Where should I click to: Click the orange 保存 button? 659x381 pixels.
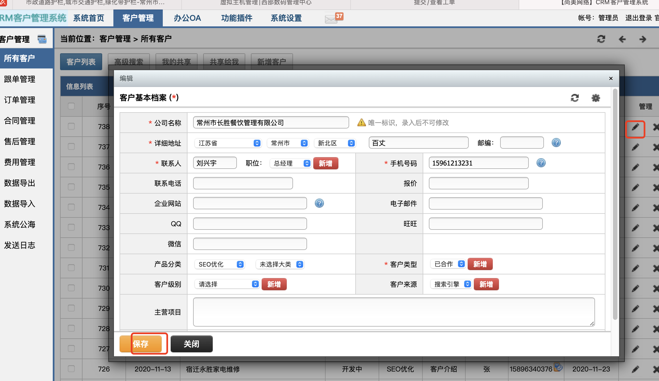pyautogui.click(x=141, y=344)
